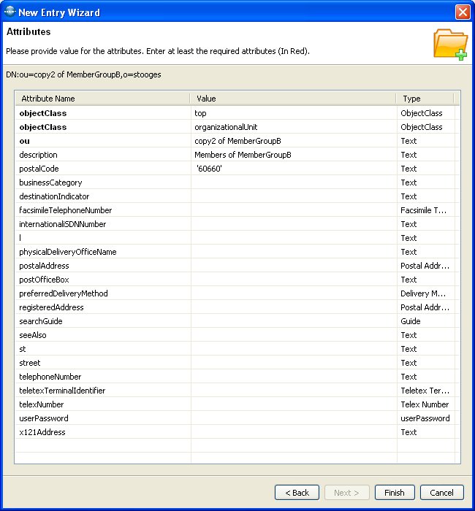This screenshot has height=511, width=475.
Task: Select the description value cell
Action: 292,155
